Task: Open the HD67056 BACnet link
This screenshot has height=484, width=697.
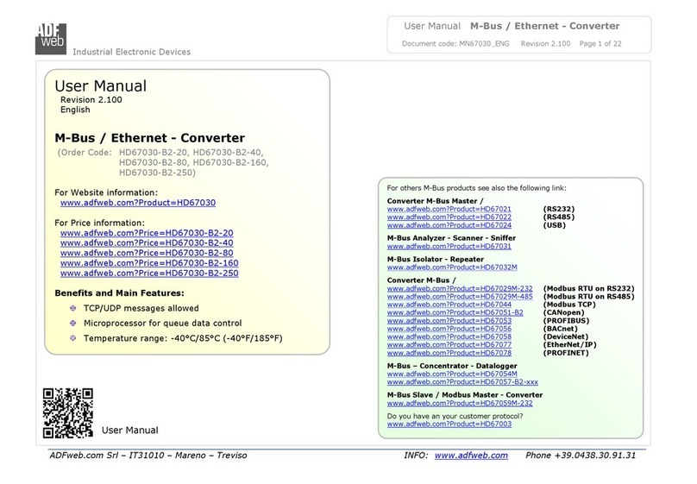Action: tap(449, 329)
